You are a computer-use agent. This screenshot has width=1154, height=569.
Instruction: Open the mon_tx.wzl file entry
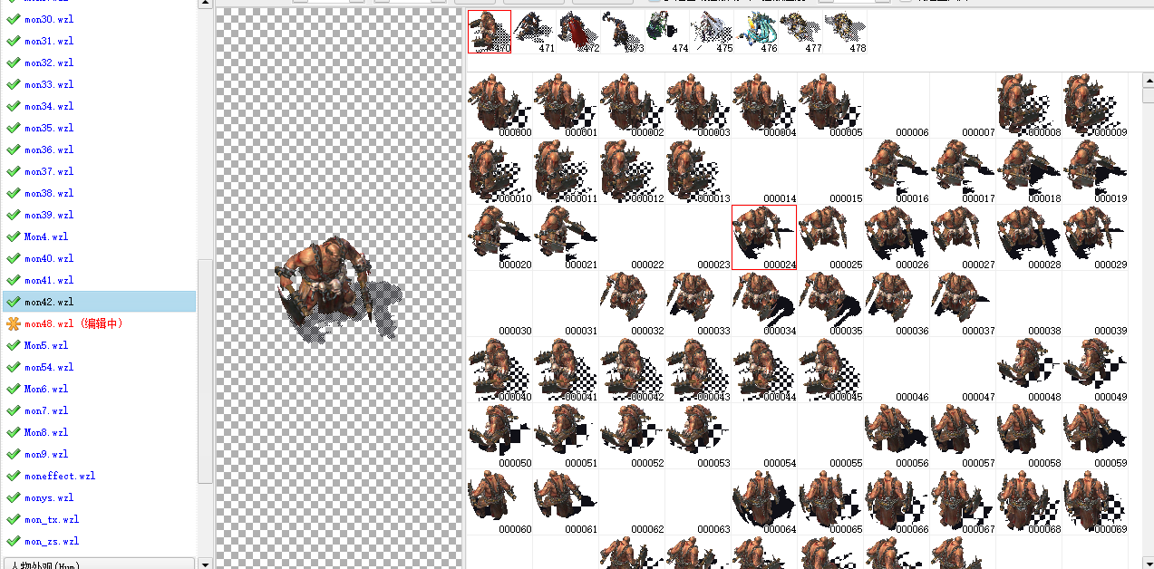[x=51, y=519]
